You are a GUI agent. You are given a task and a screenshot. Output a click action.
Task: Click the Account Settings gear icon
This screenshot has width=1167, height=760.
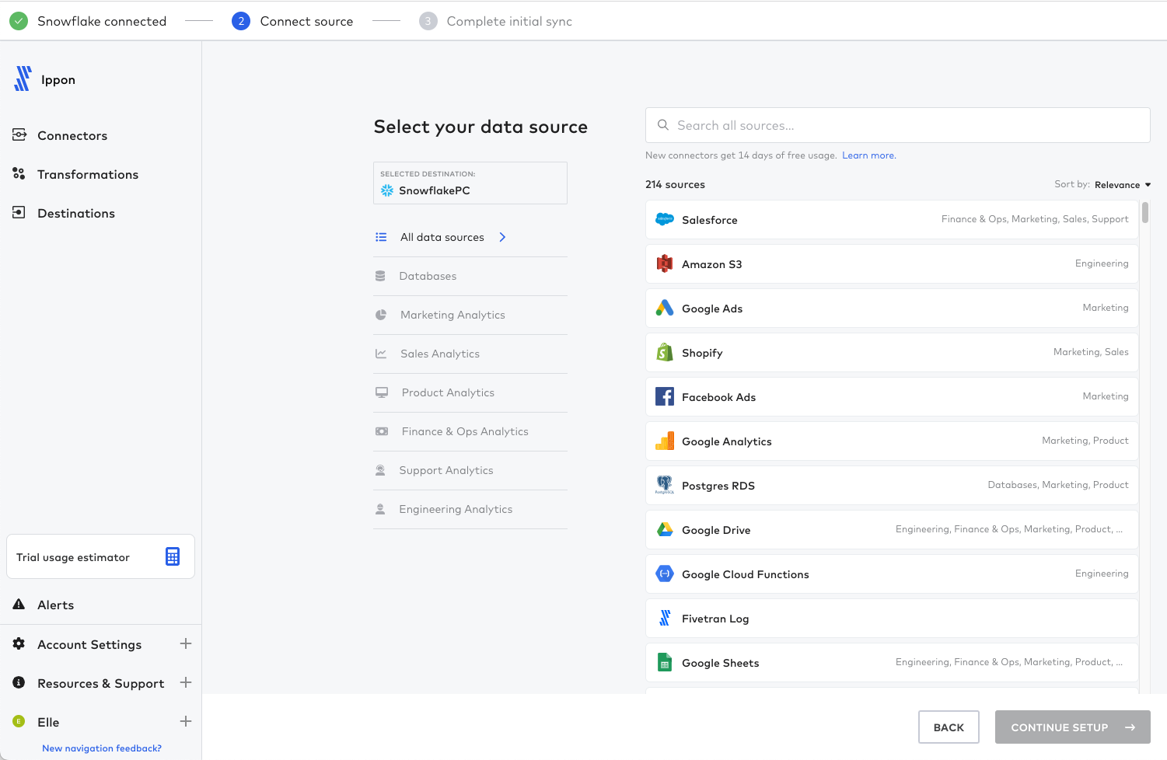pos(19,643)
